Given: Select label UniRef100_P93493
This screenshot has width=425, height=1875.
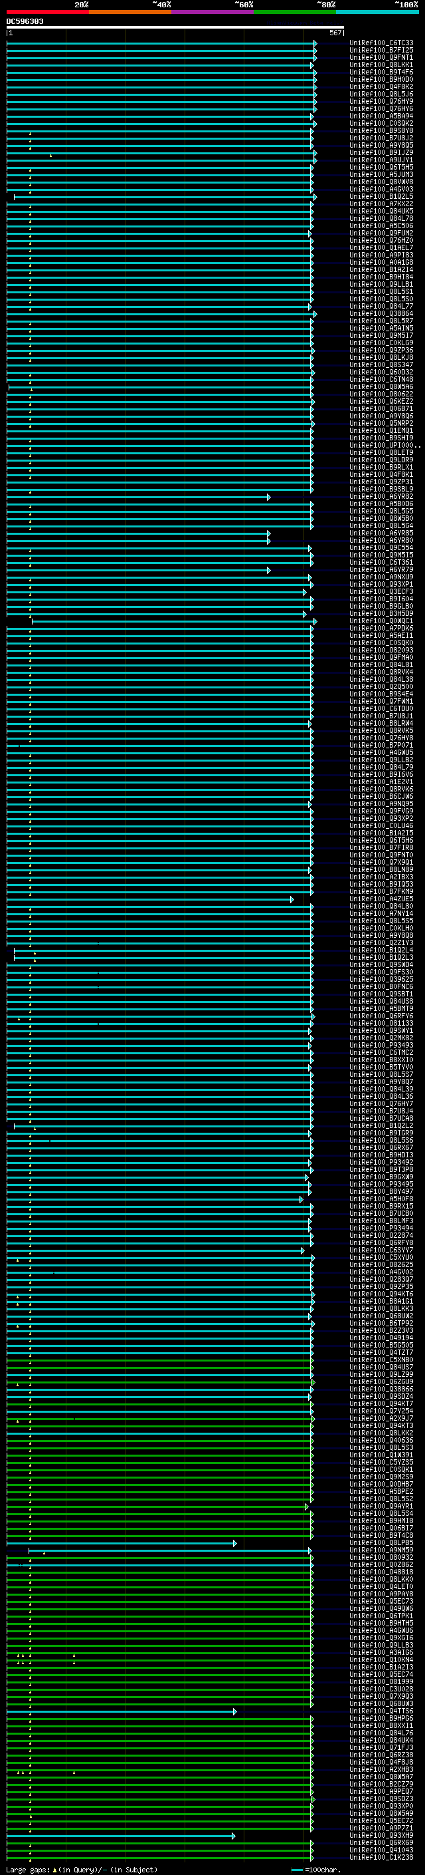Looking at the screenshot, I should [x=381, y=1046].
